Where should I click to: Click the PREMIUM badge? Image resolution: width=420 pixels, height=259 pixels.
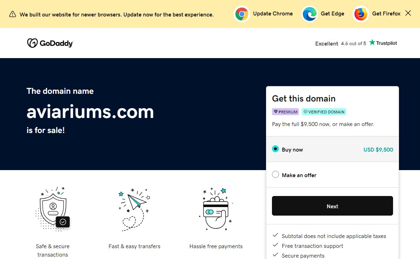pyautogui.click(x=285, y=112)
